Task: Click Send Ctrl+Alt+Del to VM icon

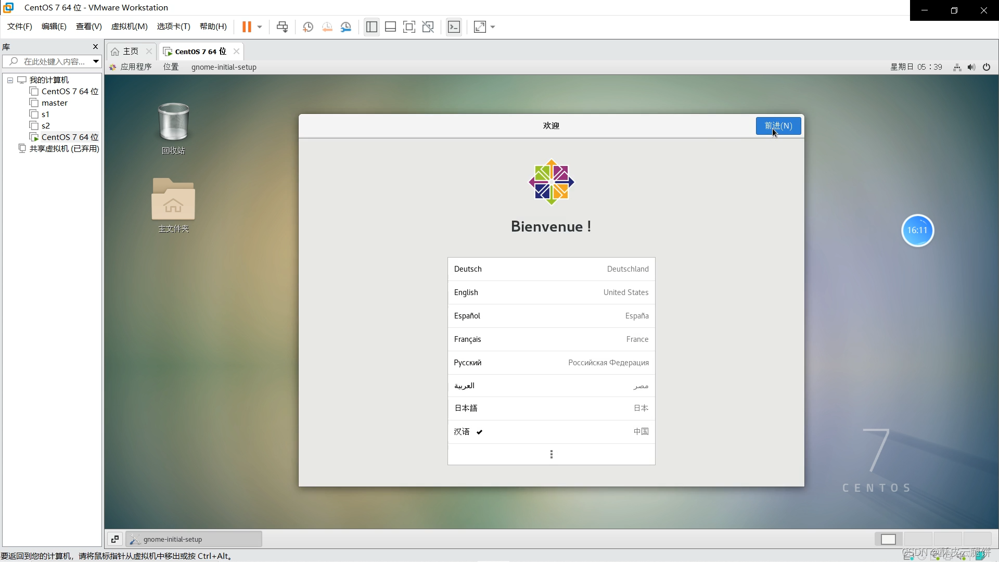Action: [x=282, y=27]
